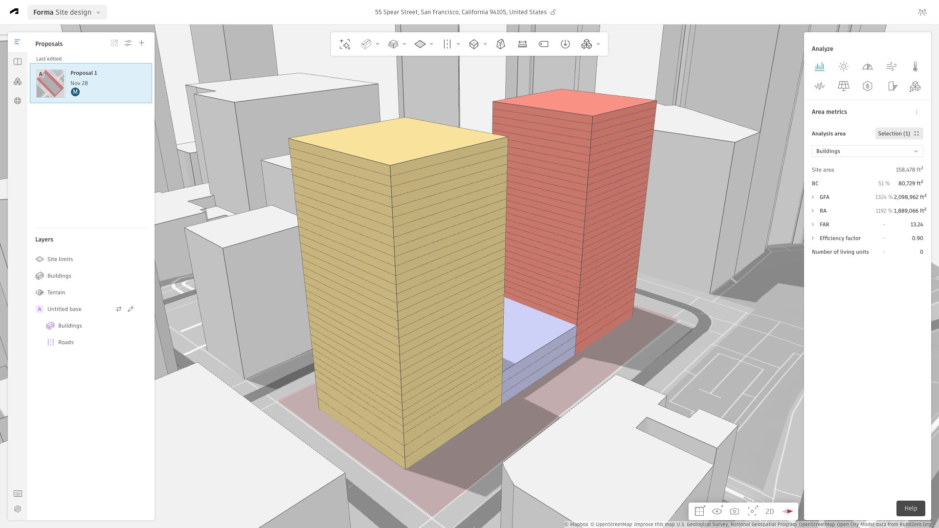Click the Help button
This screenshot has width=939, height=528.
tap(910, 508)
